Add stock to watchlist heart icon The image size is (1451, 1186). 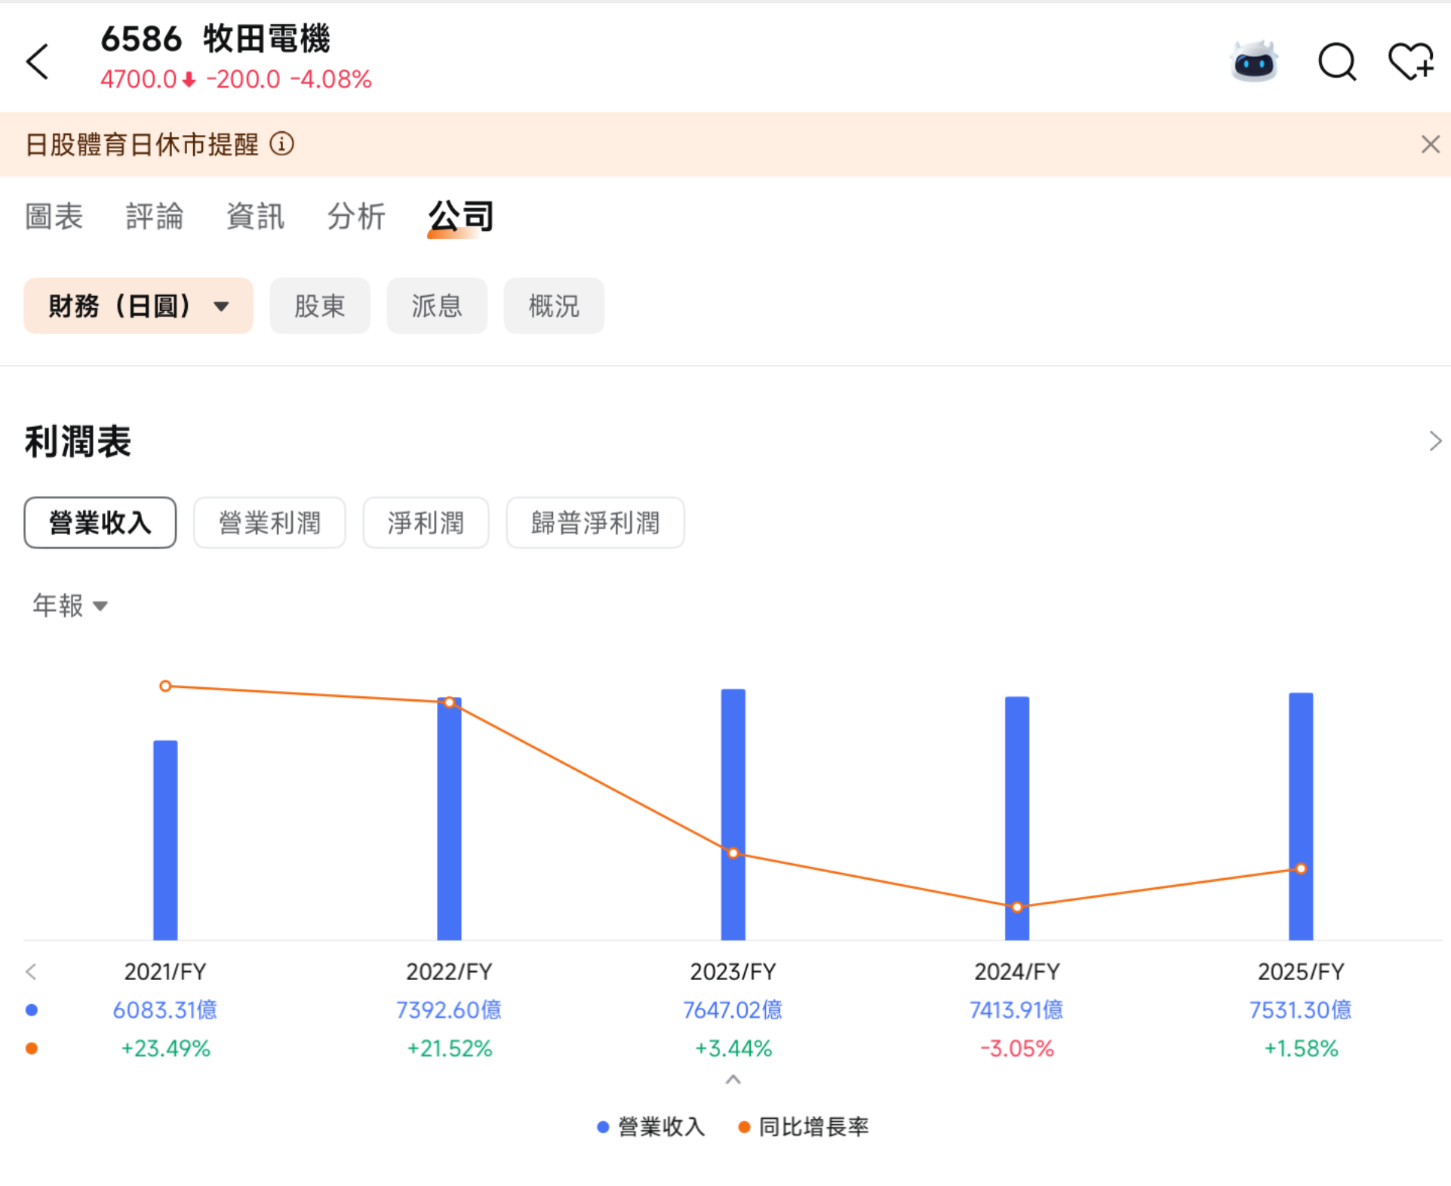pos(1410,62)
